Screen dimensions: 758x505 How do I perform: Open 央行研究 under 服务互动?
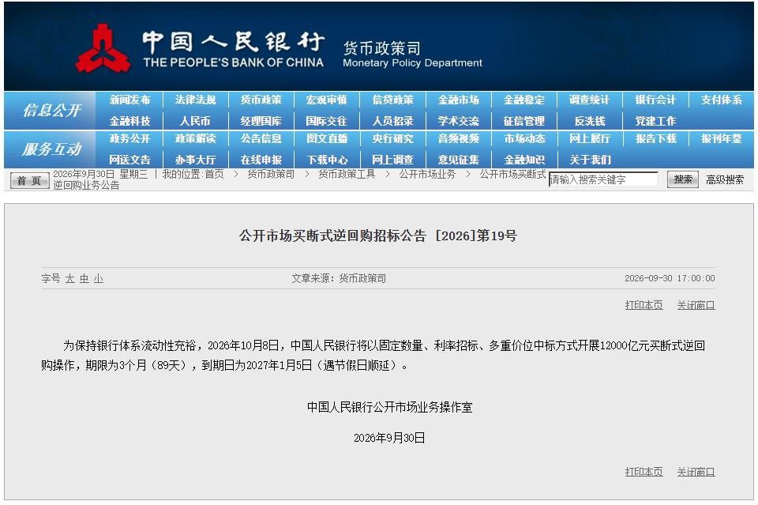point(392,139)
